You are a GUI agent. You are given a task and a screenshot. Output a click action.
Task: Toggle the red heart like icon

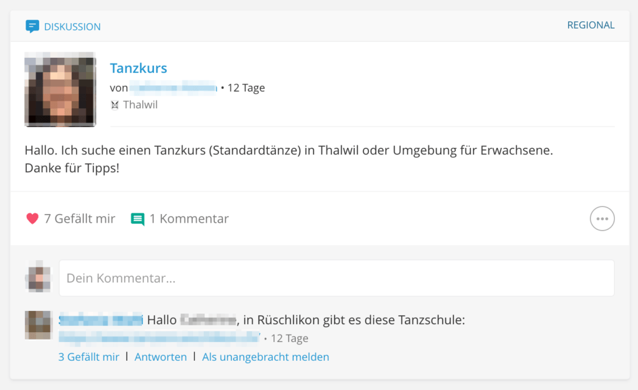tap(32, 218)
